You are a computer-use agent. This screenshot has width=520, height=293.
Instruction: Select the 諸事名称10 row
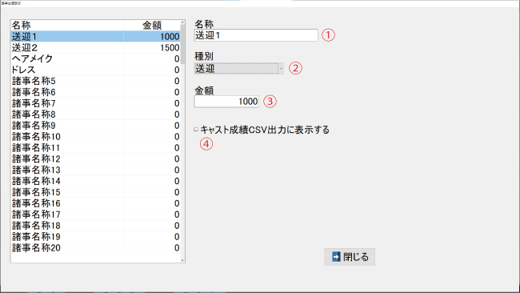pos(95,137)
